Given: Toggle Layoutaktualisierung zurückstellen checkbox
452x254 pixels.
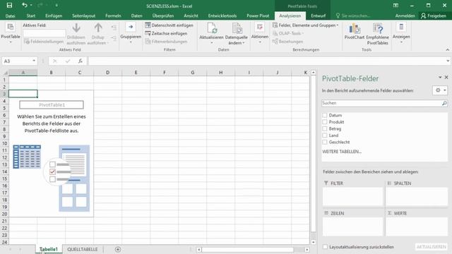Looking at the screenshot, I should [325, 247].
